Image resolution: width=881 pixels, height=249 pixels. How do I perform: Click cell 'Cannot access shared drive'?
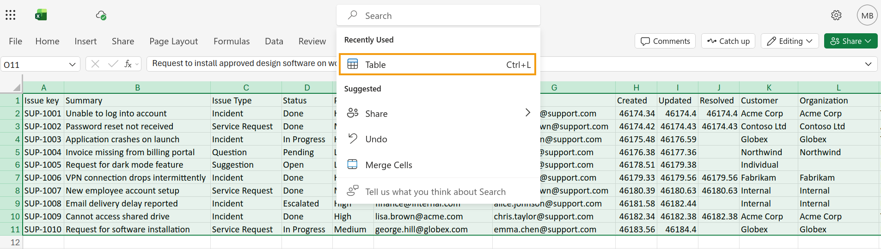[137, 216]
